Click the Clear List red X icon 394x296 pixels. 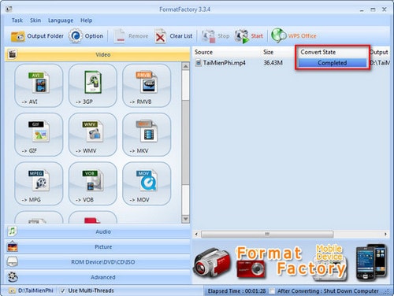click(x=160, y=36)
